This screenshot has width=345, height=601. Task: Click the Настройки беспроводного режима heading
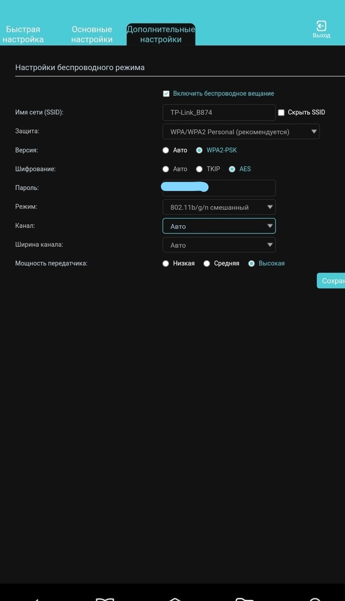point(80,67)
